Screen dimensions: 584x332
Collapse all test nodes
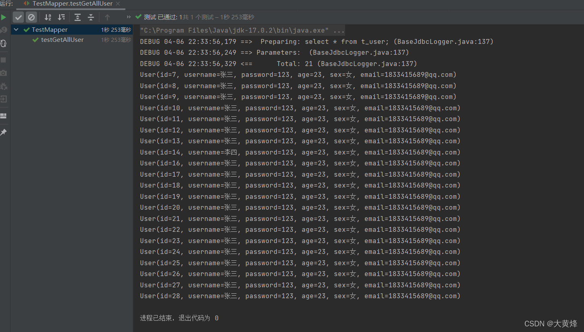91,17
